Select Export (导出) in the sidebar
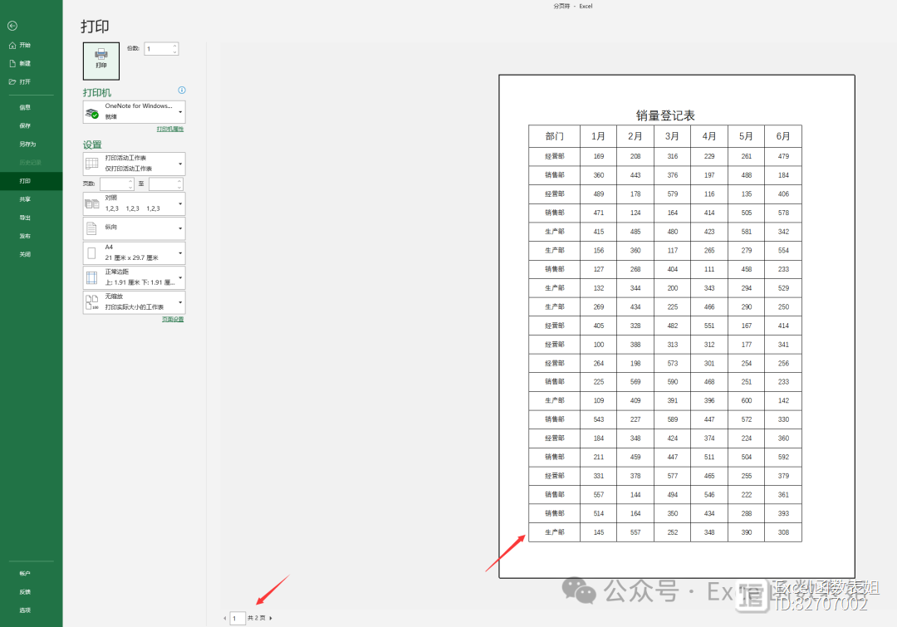Viewport: 897px width, 627px height. [25, 218]
